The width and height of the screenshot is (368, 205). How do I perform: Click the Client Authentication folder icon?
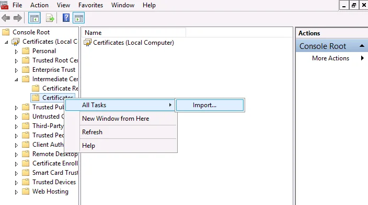tap(26, 145)
